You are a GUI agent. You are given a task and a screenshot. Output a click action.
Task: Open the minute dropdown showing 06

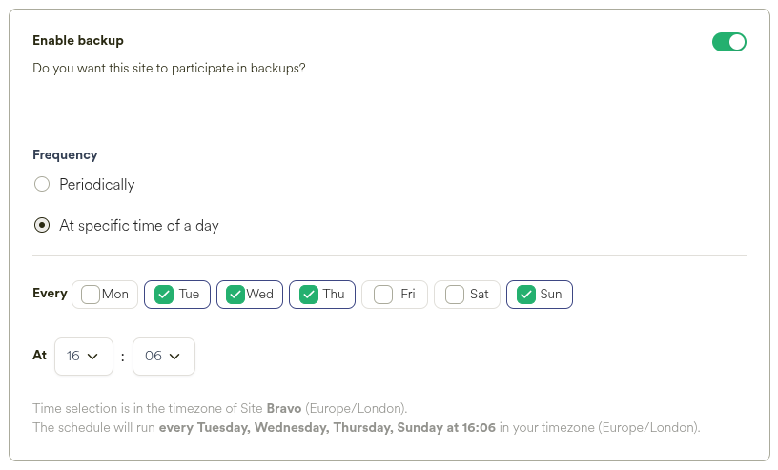point(163,356)
